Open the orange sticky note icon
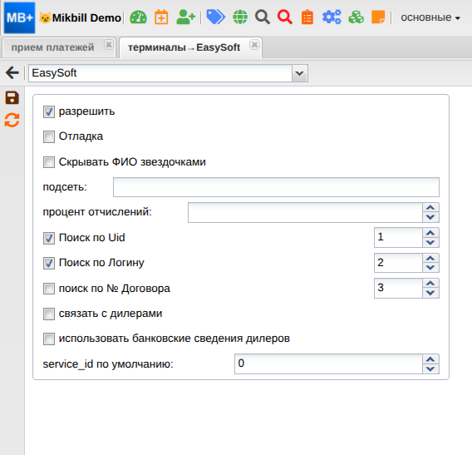 (x=378, y=17)
